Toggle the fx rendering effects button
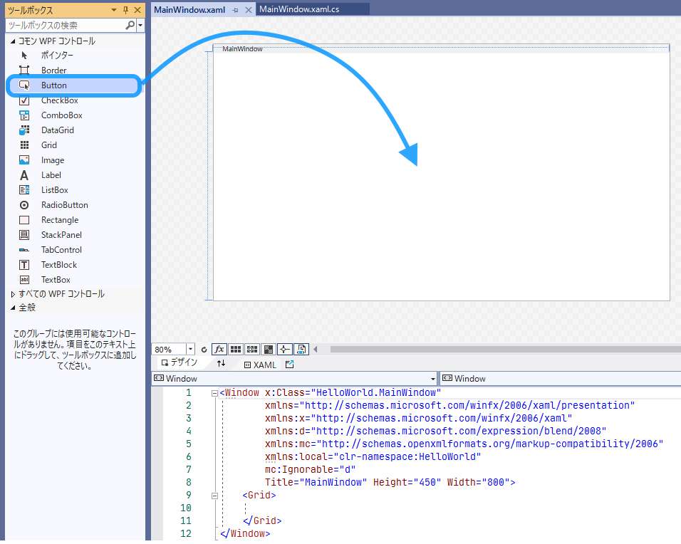 pyautogui.click(x=219, y=349)
